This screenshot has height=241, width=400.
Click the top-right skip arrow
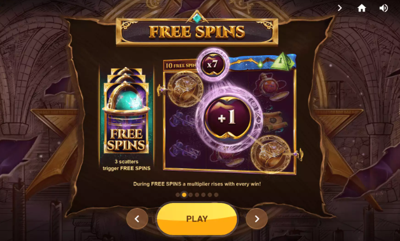(x=340, y=8)
